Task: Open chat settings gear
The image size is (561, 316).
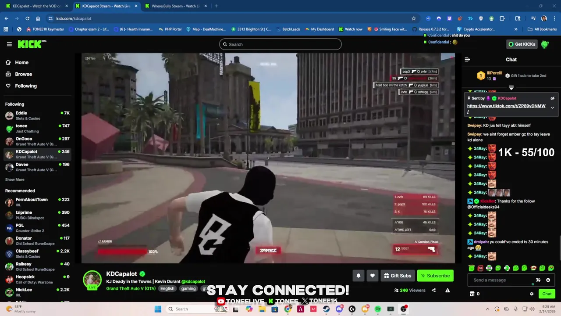Action: [x=532, y=294]
